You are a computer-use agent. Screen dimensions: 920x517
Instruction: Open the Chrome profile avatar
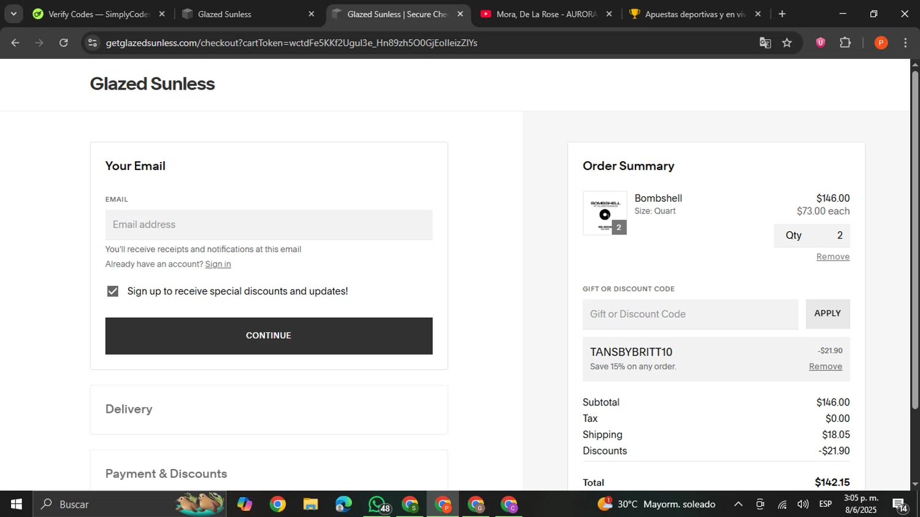pos(881,42)
